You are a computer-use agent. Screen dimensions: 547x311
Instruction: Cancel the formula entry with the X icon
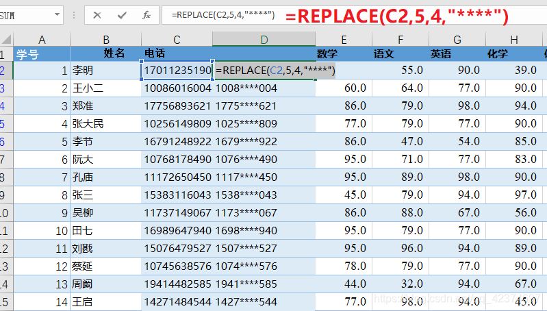click(97, 15)
